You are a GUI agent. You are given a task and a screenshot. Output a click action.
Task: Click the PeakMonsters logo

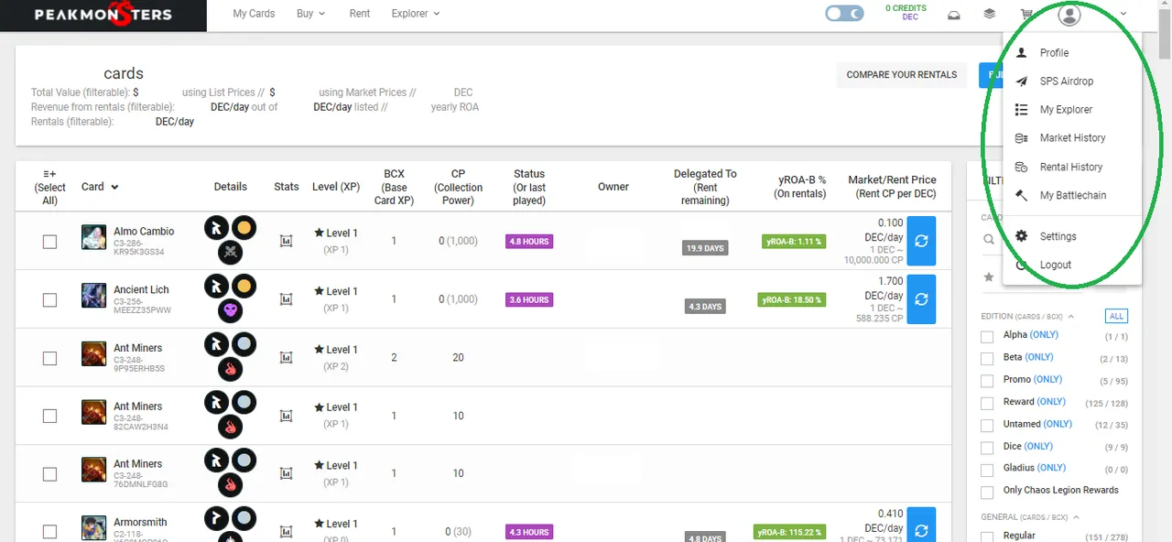[103, 15]
